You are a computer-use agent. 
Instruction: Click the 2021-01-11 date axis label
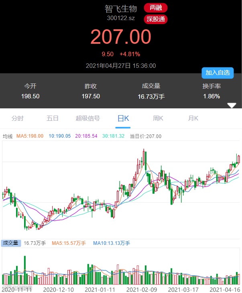point(100,289)
